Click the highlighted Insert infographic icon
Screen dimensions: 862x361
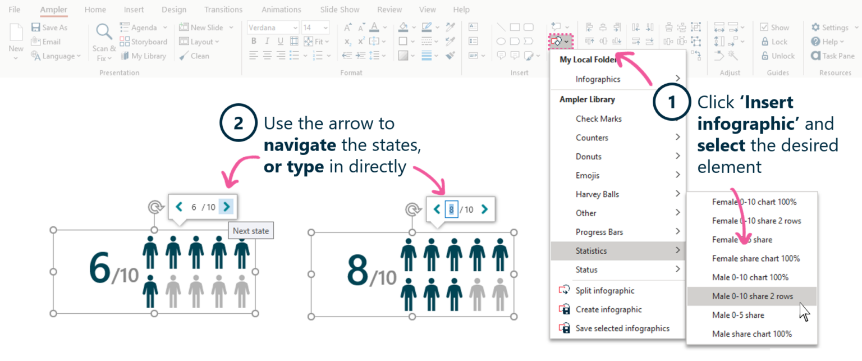(557, 41)
